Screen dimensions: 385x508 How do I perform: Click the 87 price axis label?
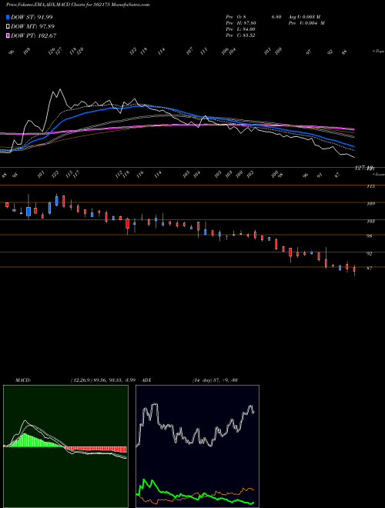370,268
